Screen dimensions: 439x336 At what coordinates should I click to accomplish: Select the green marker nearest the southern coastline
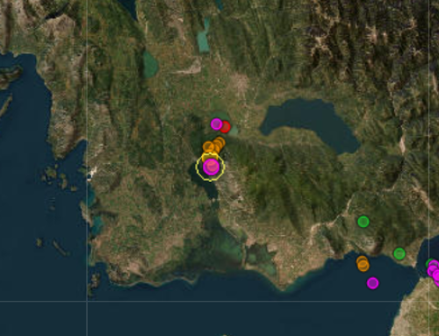coord(399,254)
